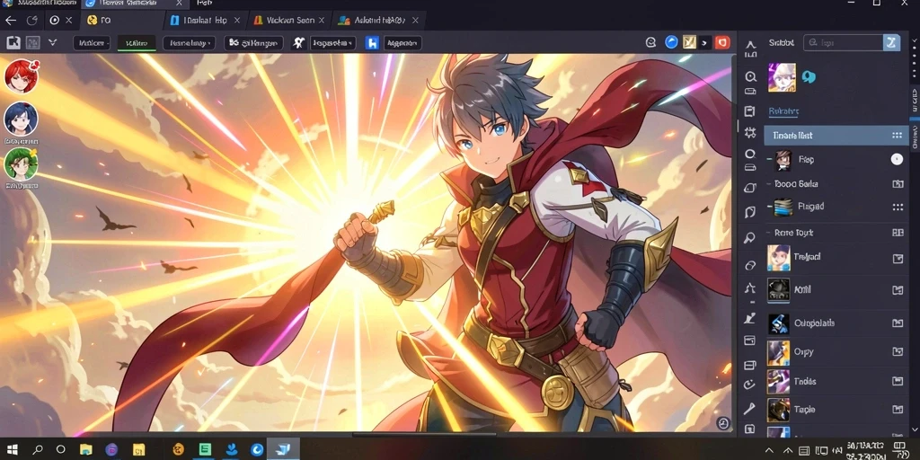Screen dimensions: 920x460
Task: Click the blue chat bubble icon
Action: tap(809, 77)
